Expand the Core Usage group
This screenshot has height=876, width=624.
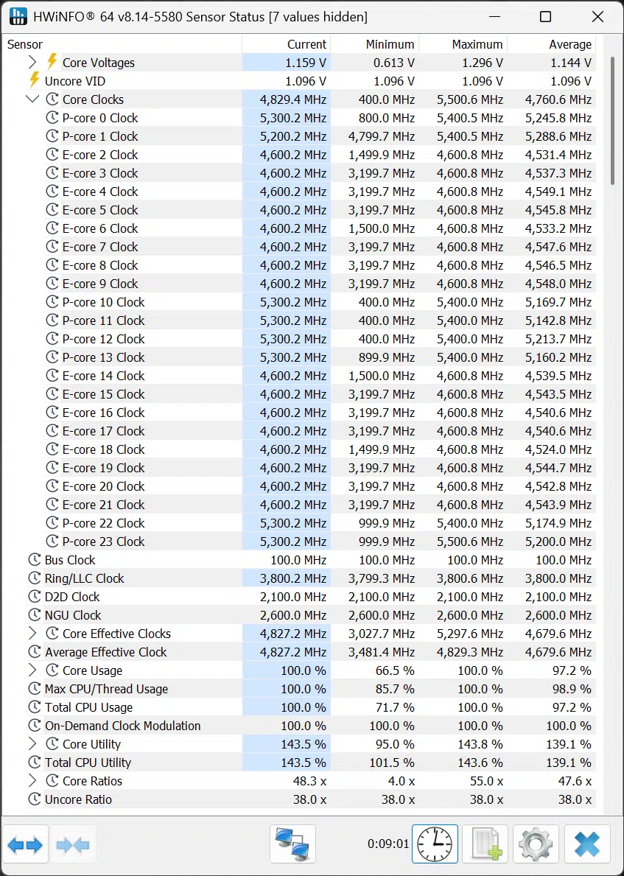coord(32,670)
